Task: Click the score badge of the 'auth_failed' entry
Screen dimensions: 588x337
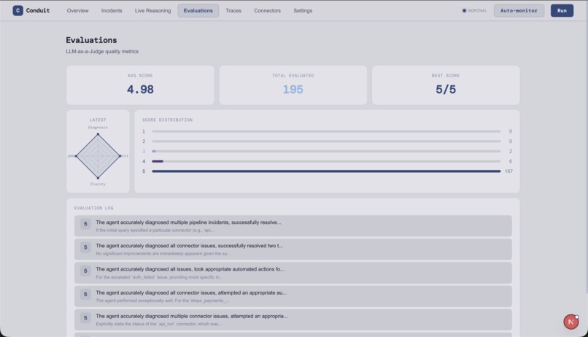Action: 85,271
